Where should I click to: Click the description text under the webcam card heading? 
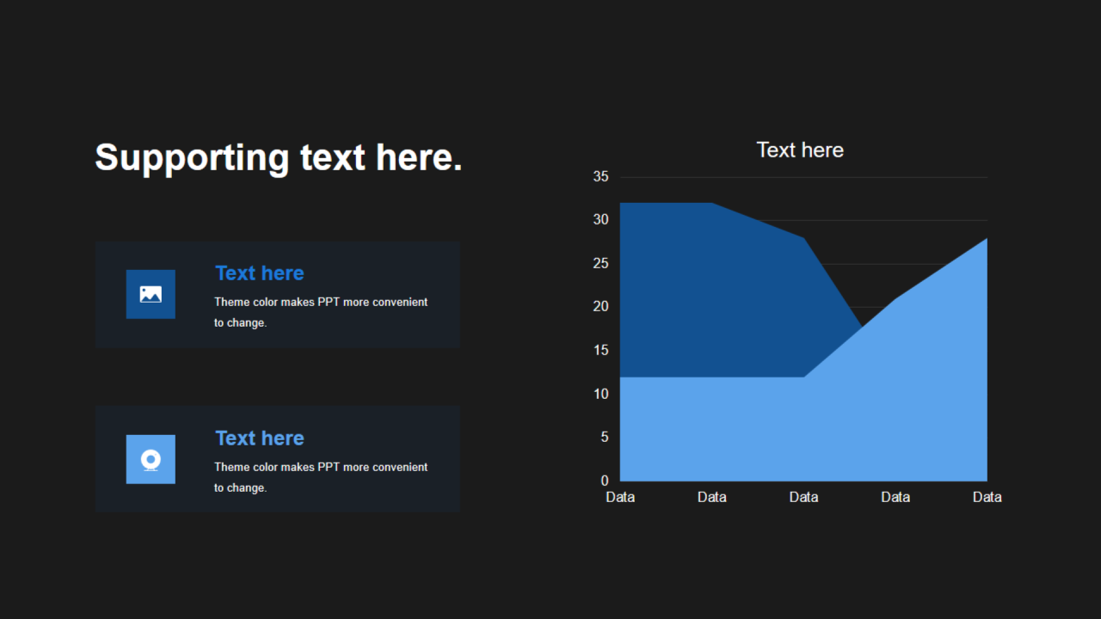click(320, 477)
